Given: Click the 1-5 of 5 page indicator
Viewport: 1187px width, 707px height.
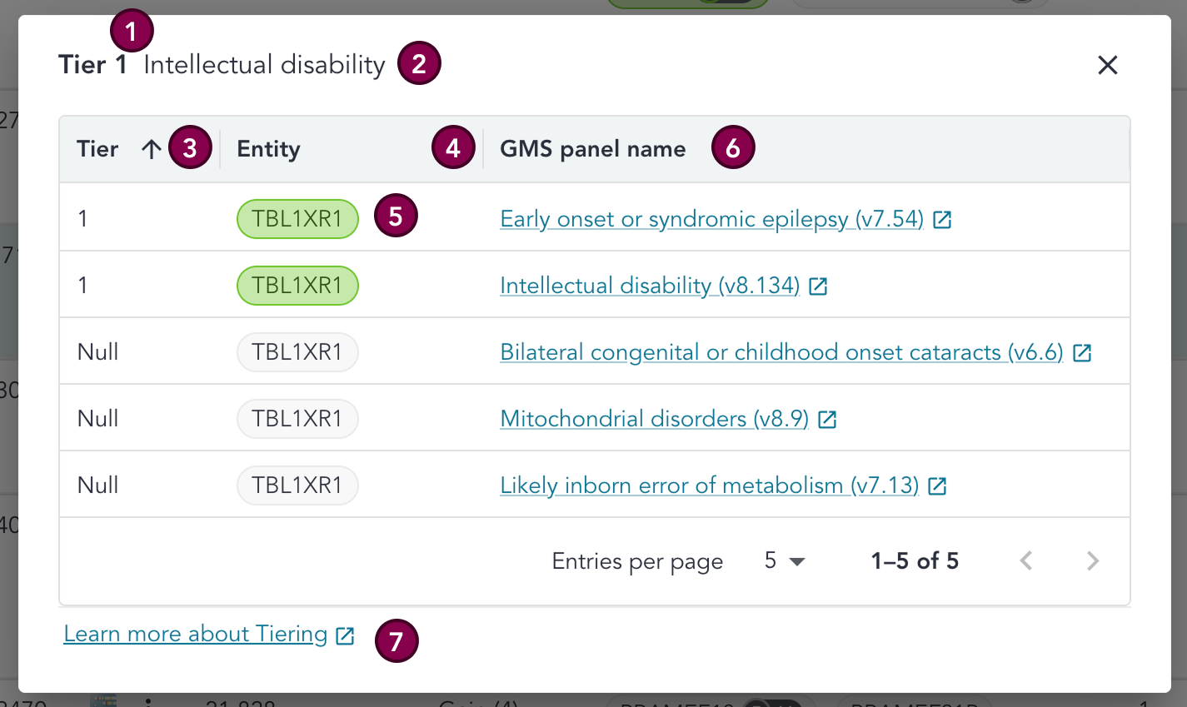Looking at the screenshot, I should tap(914, 560).
